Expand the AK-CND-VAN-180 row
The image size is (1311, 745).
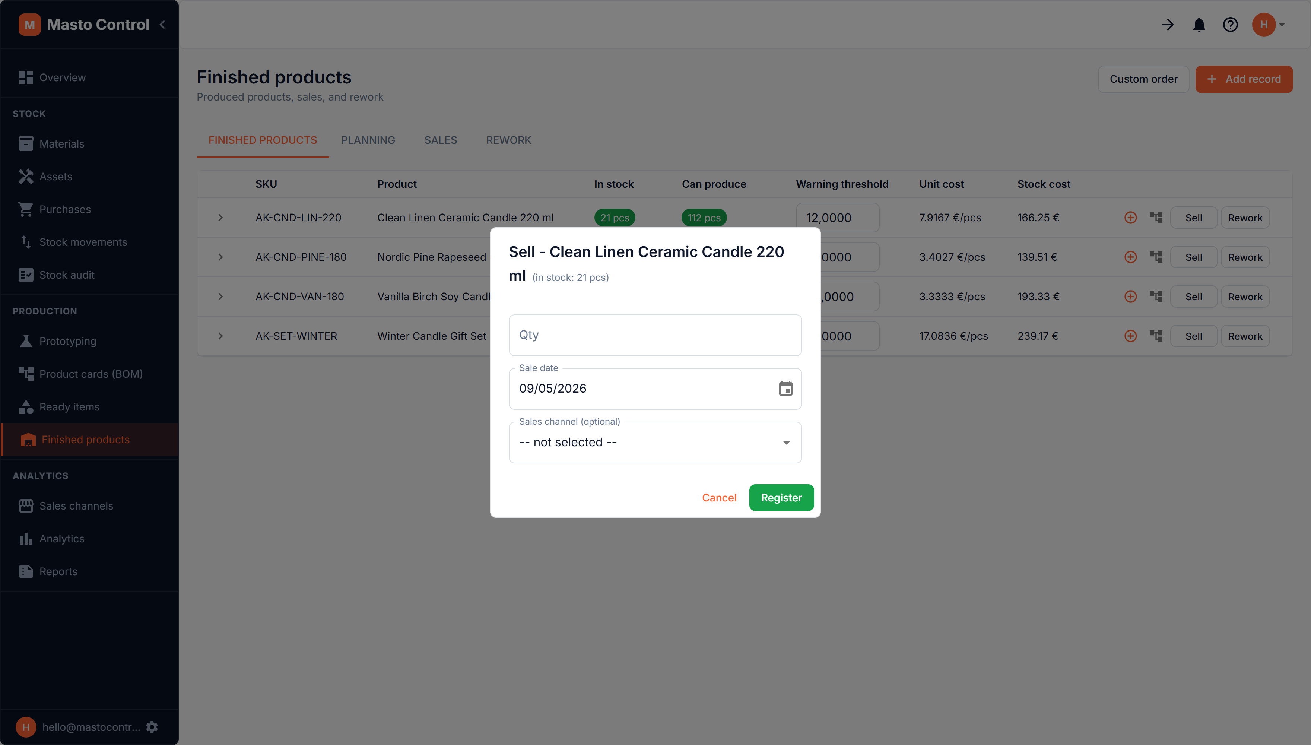tap(220, 296)
